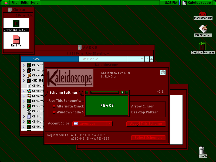Click the "by Rob Croft" author text

coord(109,77)
